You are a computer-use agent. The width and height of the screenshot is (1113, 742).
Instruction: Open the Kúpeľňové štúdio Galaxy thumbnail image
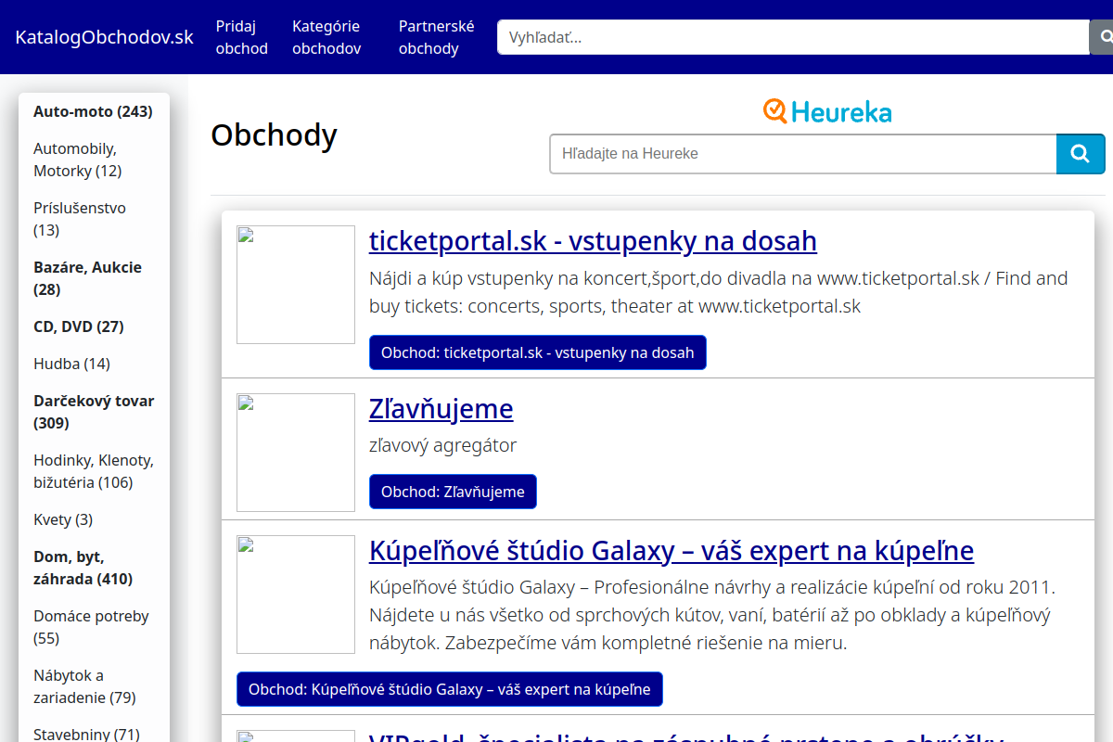(x=296, y=595)
